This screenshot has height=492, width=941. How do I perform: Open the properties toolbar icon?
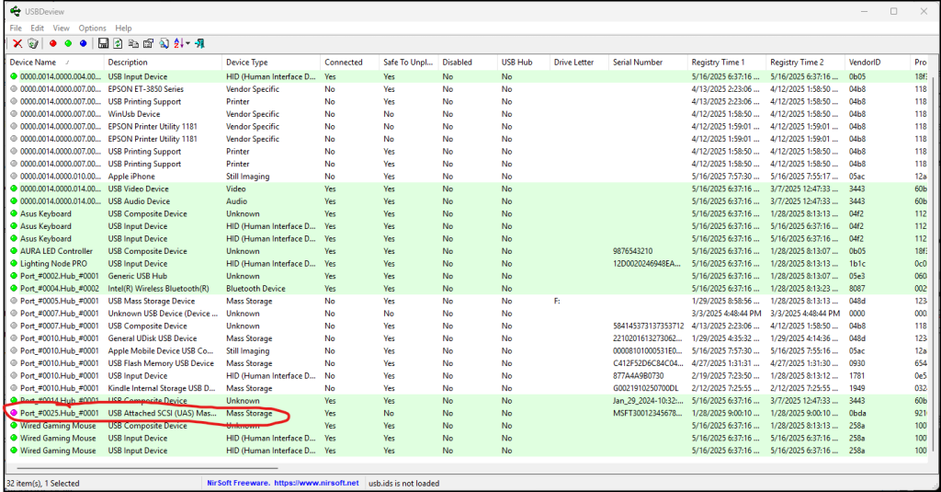(x=148, y=43)
